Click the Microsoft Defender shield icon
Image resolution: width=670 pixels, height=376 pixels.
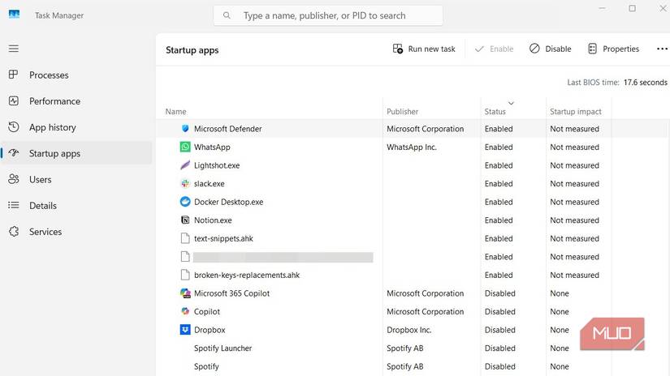click(x=185, y=128)
